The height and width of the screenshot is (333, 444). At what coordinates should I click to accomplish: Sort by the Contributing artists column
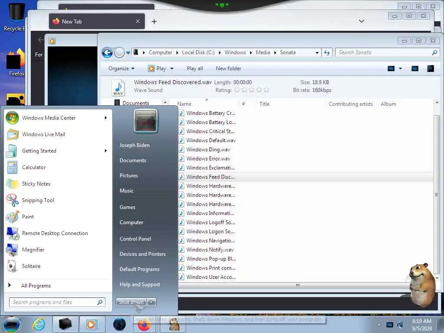click(350, 104)
